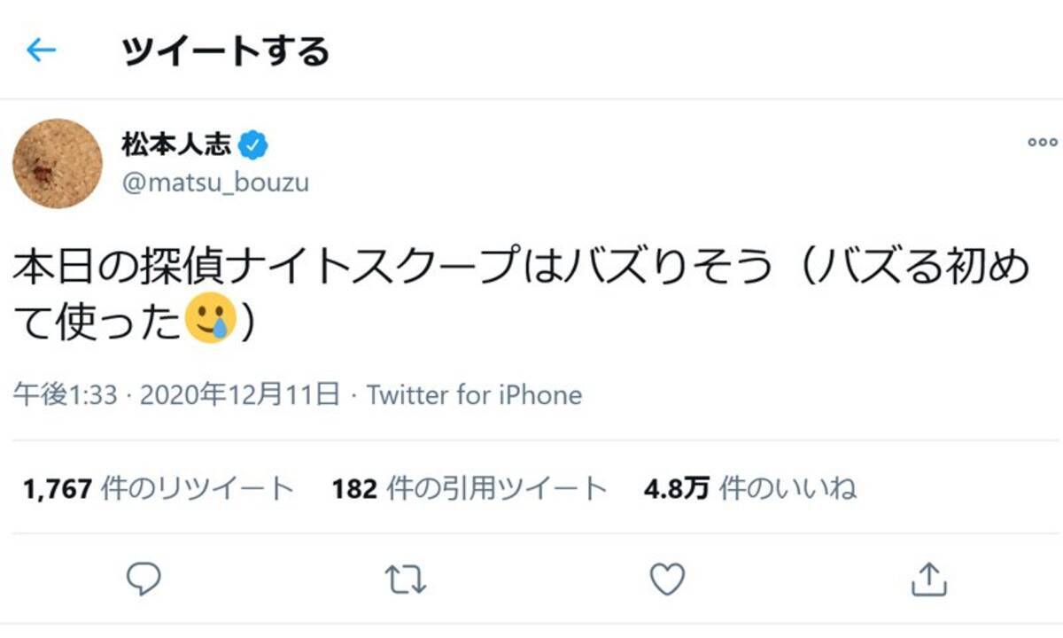Open the @matsu_bouzu handle link
1063x638 pixels.
tap(215, 183)
